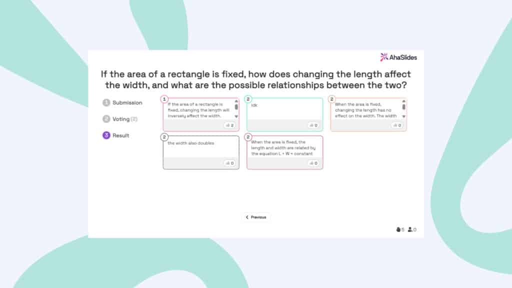Click the question title text at the top
This screenshot has height=288, width=512.
pyautogui.click(x=255, y=80)
